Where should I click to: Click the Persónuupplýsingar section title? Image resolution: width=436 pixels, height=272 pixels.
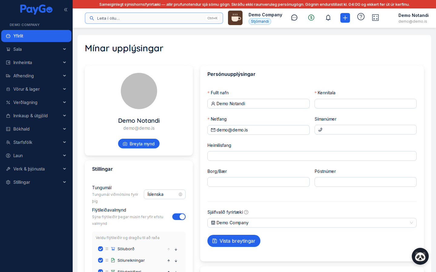(x=231, y=74)
